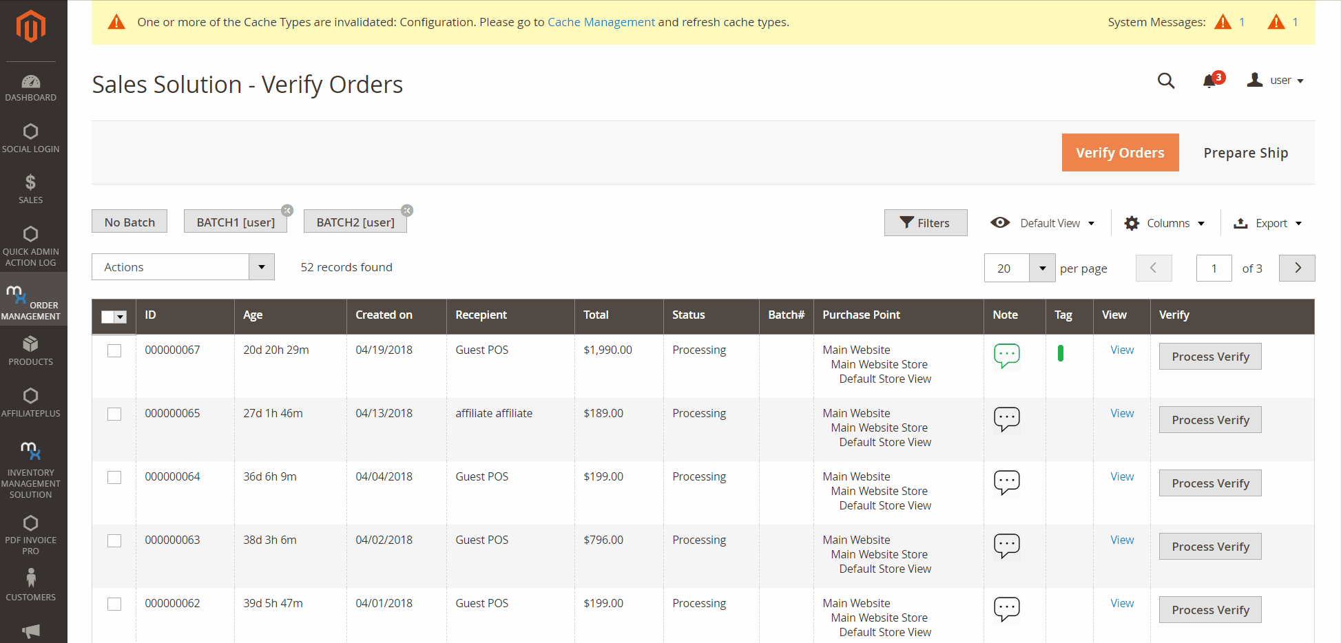Process Verify order 000000063
The image size is (1341, 643).
click(x=1210, y=547)
